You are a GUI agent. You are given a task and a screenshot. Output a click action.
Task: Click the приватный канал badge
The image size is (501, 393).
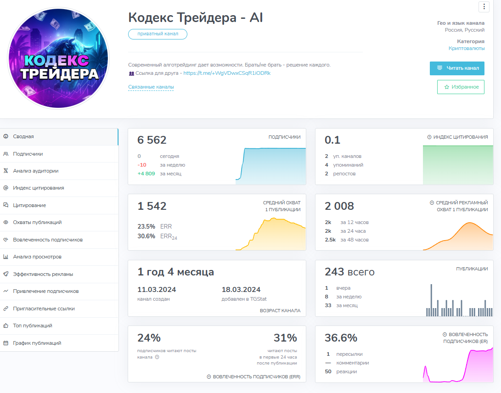[x=158, y=34]
